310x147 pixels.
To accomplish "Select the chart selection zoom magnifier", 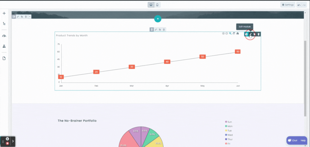I will (x=230, y=33).
